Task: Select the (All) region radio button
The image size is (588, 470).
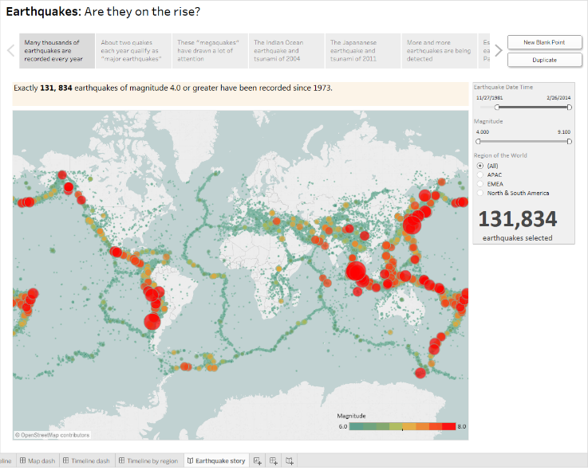Action: (x=480, y=166)
